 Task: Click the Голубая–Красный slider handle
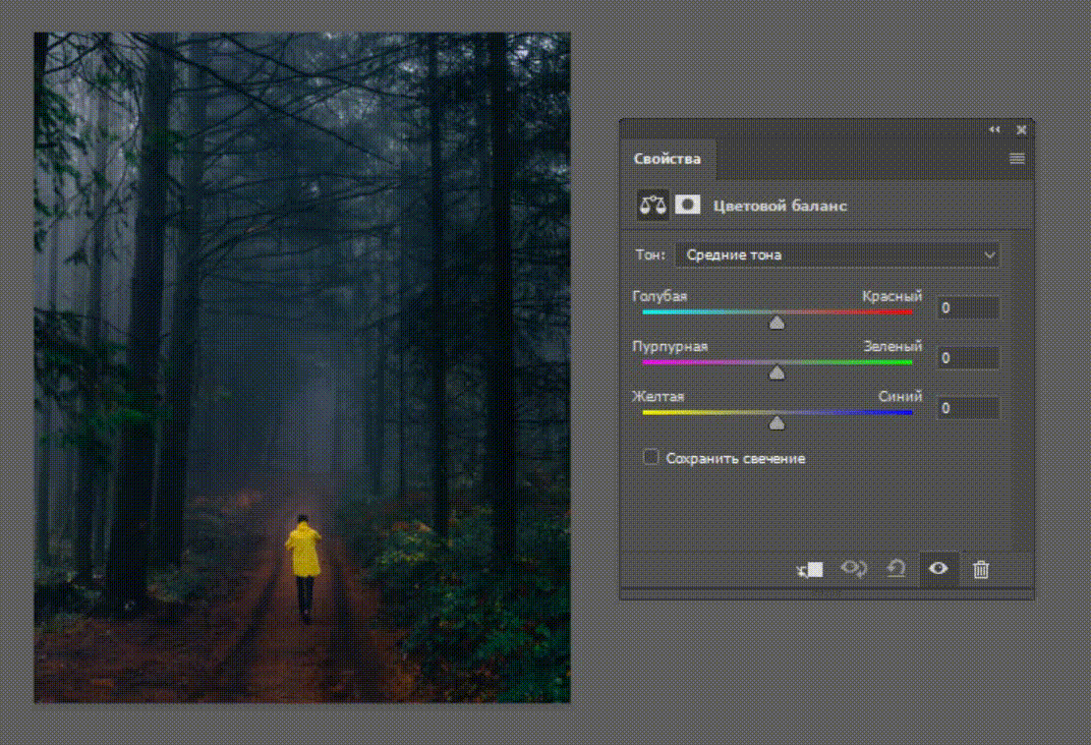point(776,322)
